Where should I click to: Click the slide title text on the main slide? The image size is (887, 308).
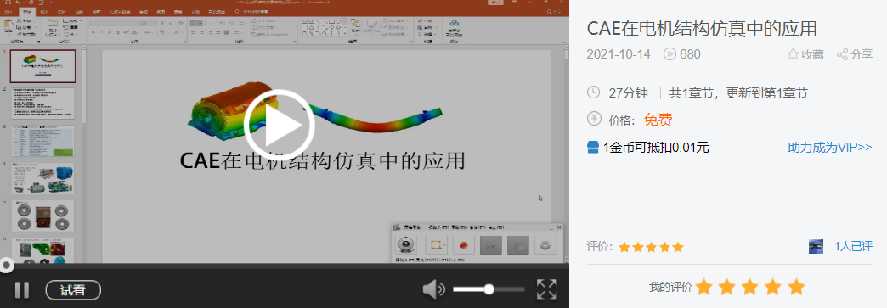pyautogui.click(x=323, y=160)
